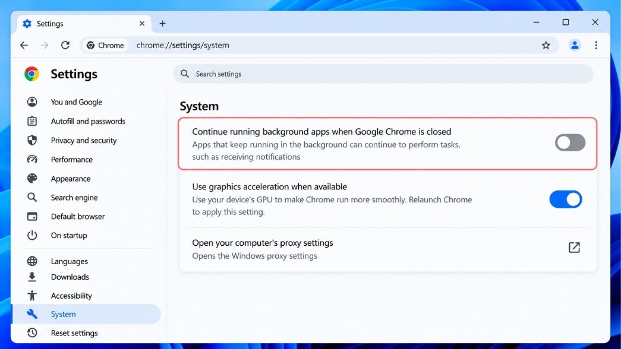Open the Reset settings section
Viewport: 621px width, 349px height.
74,333
